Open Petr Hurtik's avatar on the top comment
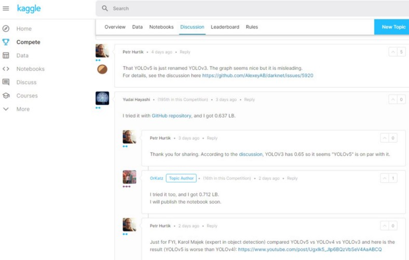409x260 pixels. [102, 50]
